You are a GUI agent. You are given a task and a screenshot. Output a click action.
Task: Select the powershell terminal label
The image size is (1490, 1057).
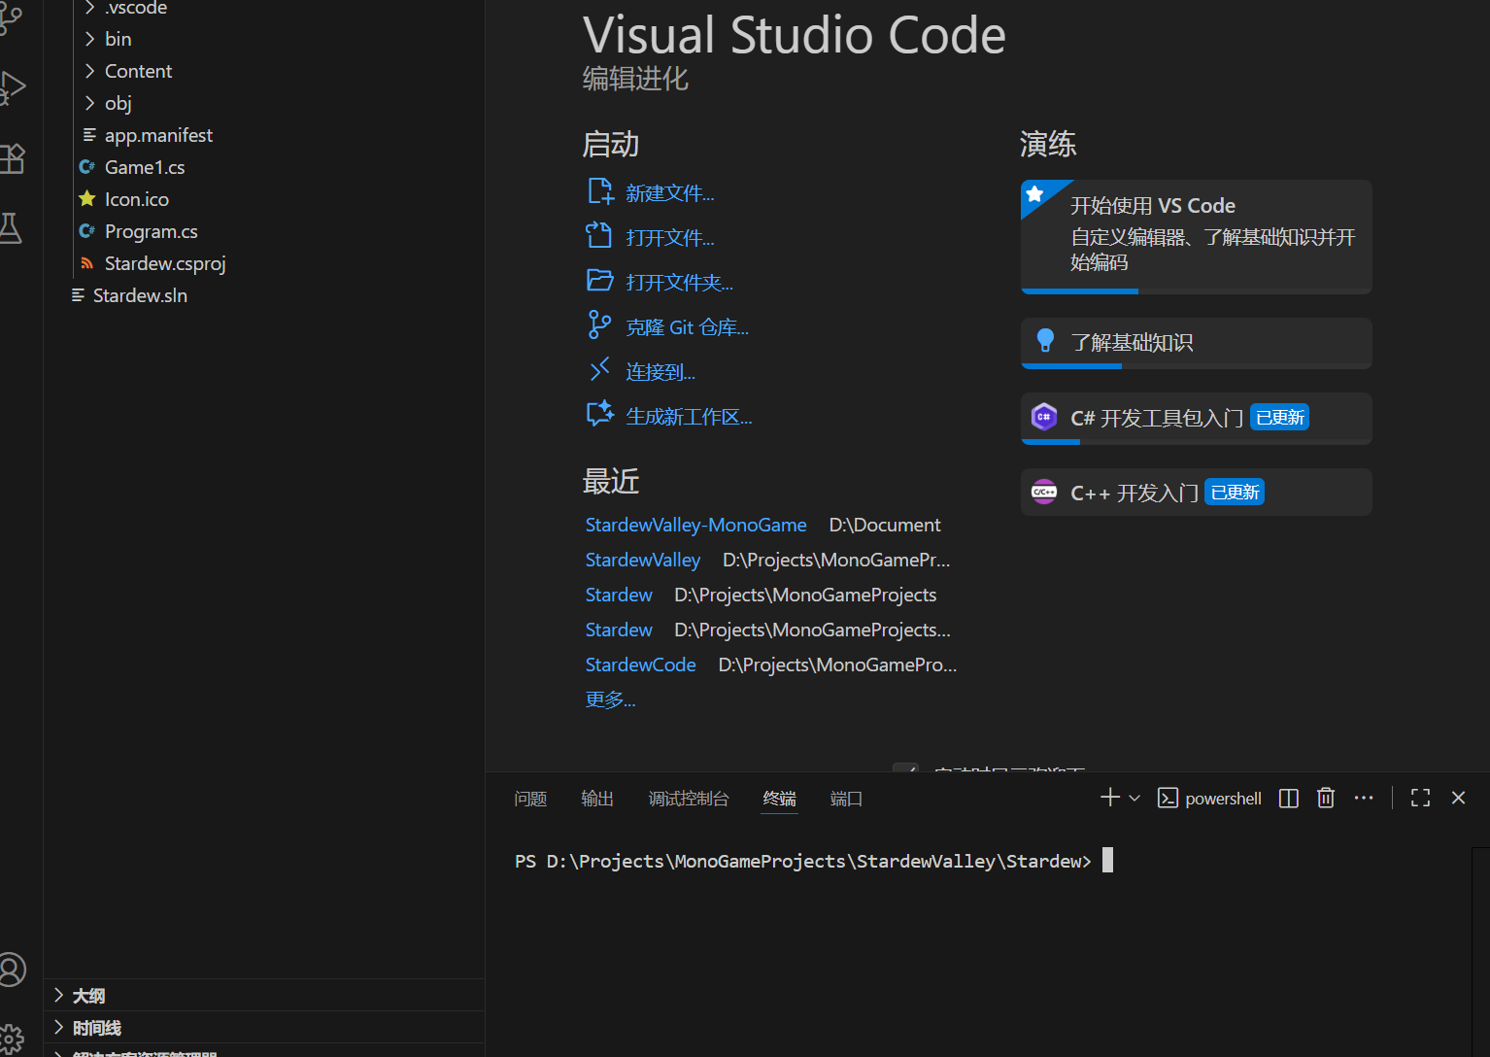pyautogui.click(x=1223, y=799)
